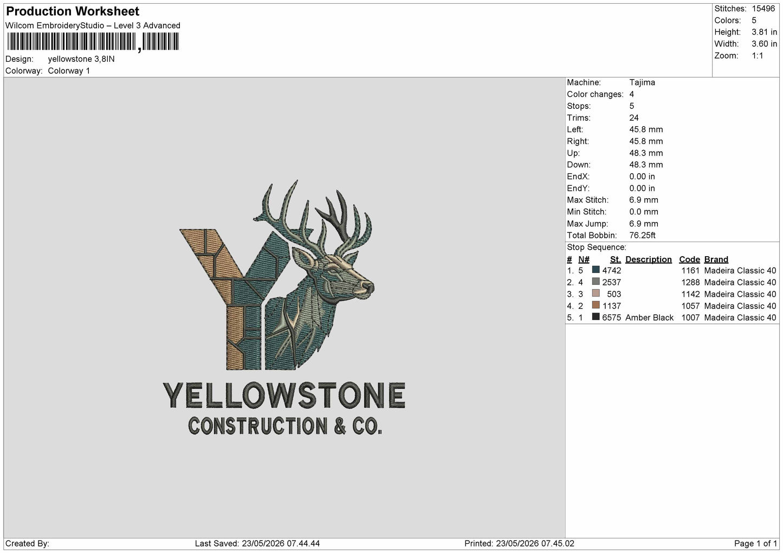
Task: Click the Width value 3.60 in
Action: coord(764,44)
